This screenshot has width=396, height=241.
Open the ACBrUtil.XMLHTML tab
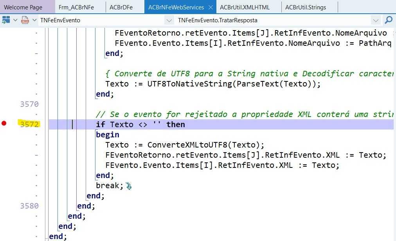[245, 7]
